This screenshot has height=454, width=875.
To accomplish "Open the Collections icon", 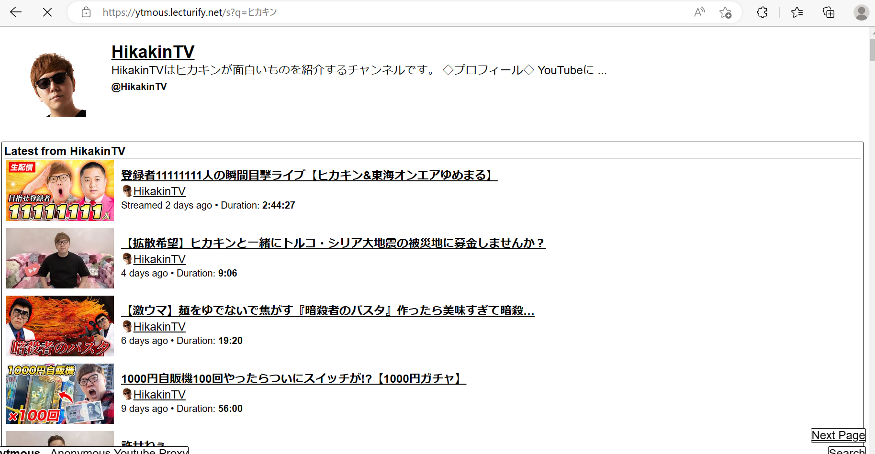I will pos(829,12).
